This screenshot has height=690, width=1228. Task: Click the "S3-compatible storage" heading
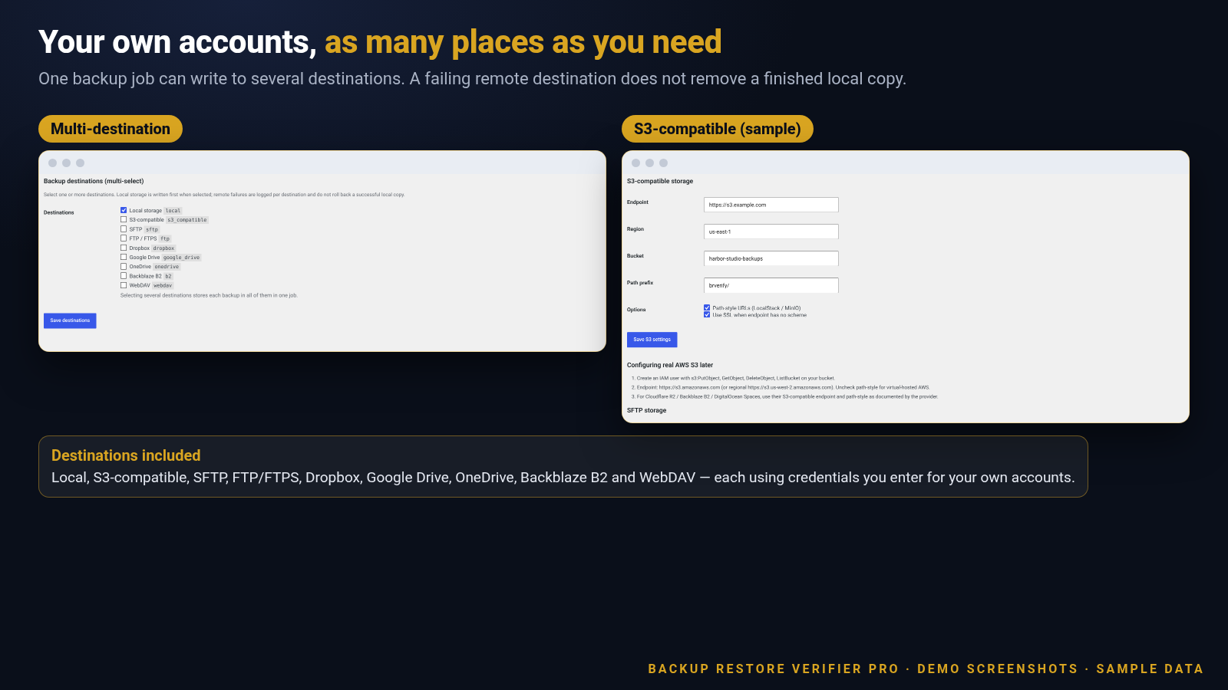pos(660,181)
